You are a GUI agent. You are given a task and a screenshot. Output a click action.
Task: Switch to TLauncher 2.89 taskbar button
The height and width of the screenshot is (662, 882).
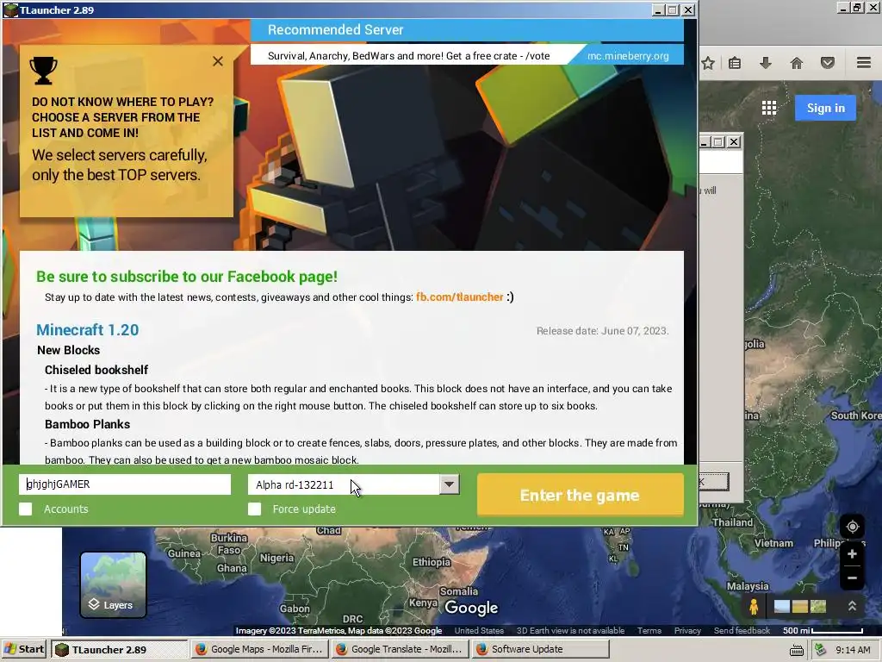pos(119,649)
